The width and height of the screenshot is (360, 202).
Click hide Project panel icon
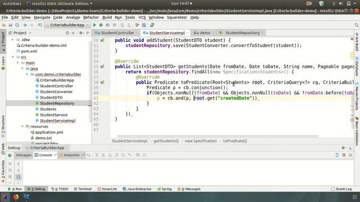tap(88, 33)
